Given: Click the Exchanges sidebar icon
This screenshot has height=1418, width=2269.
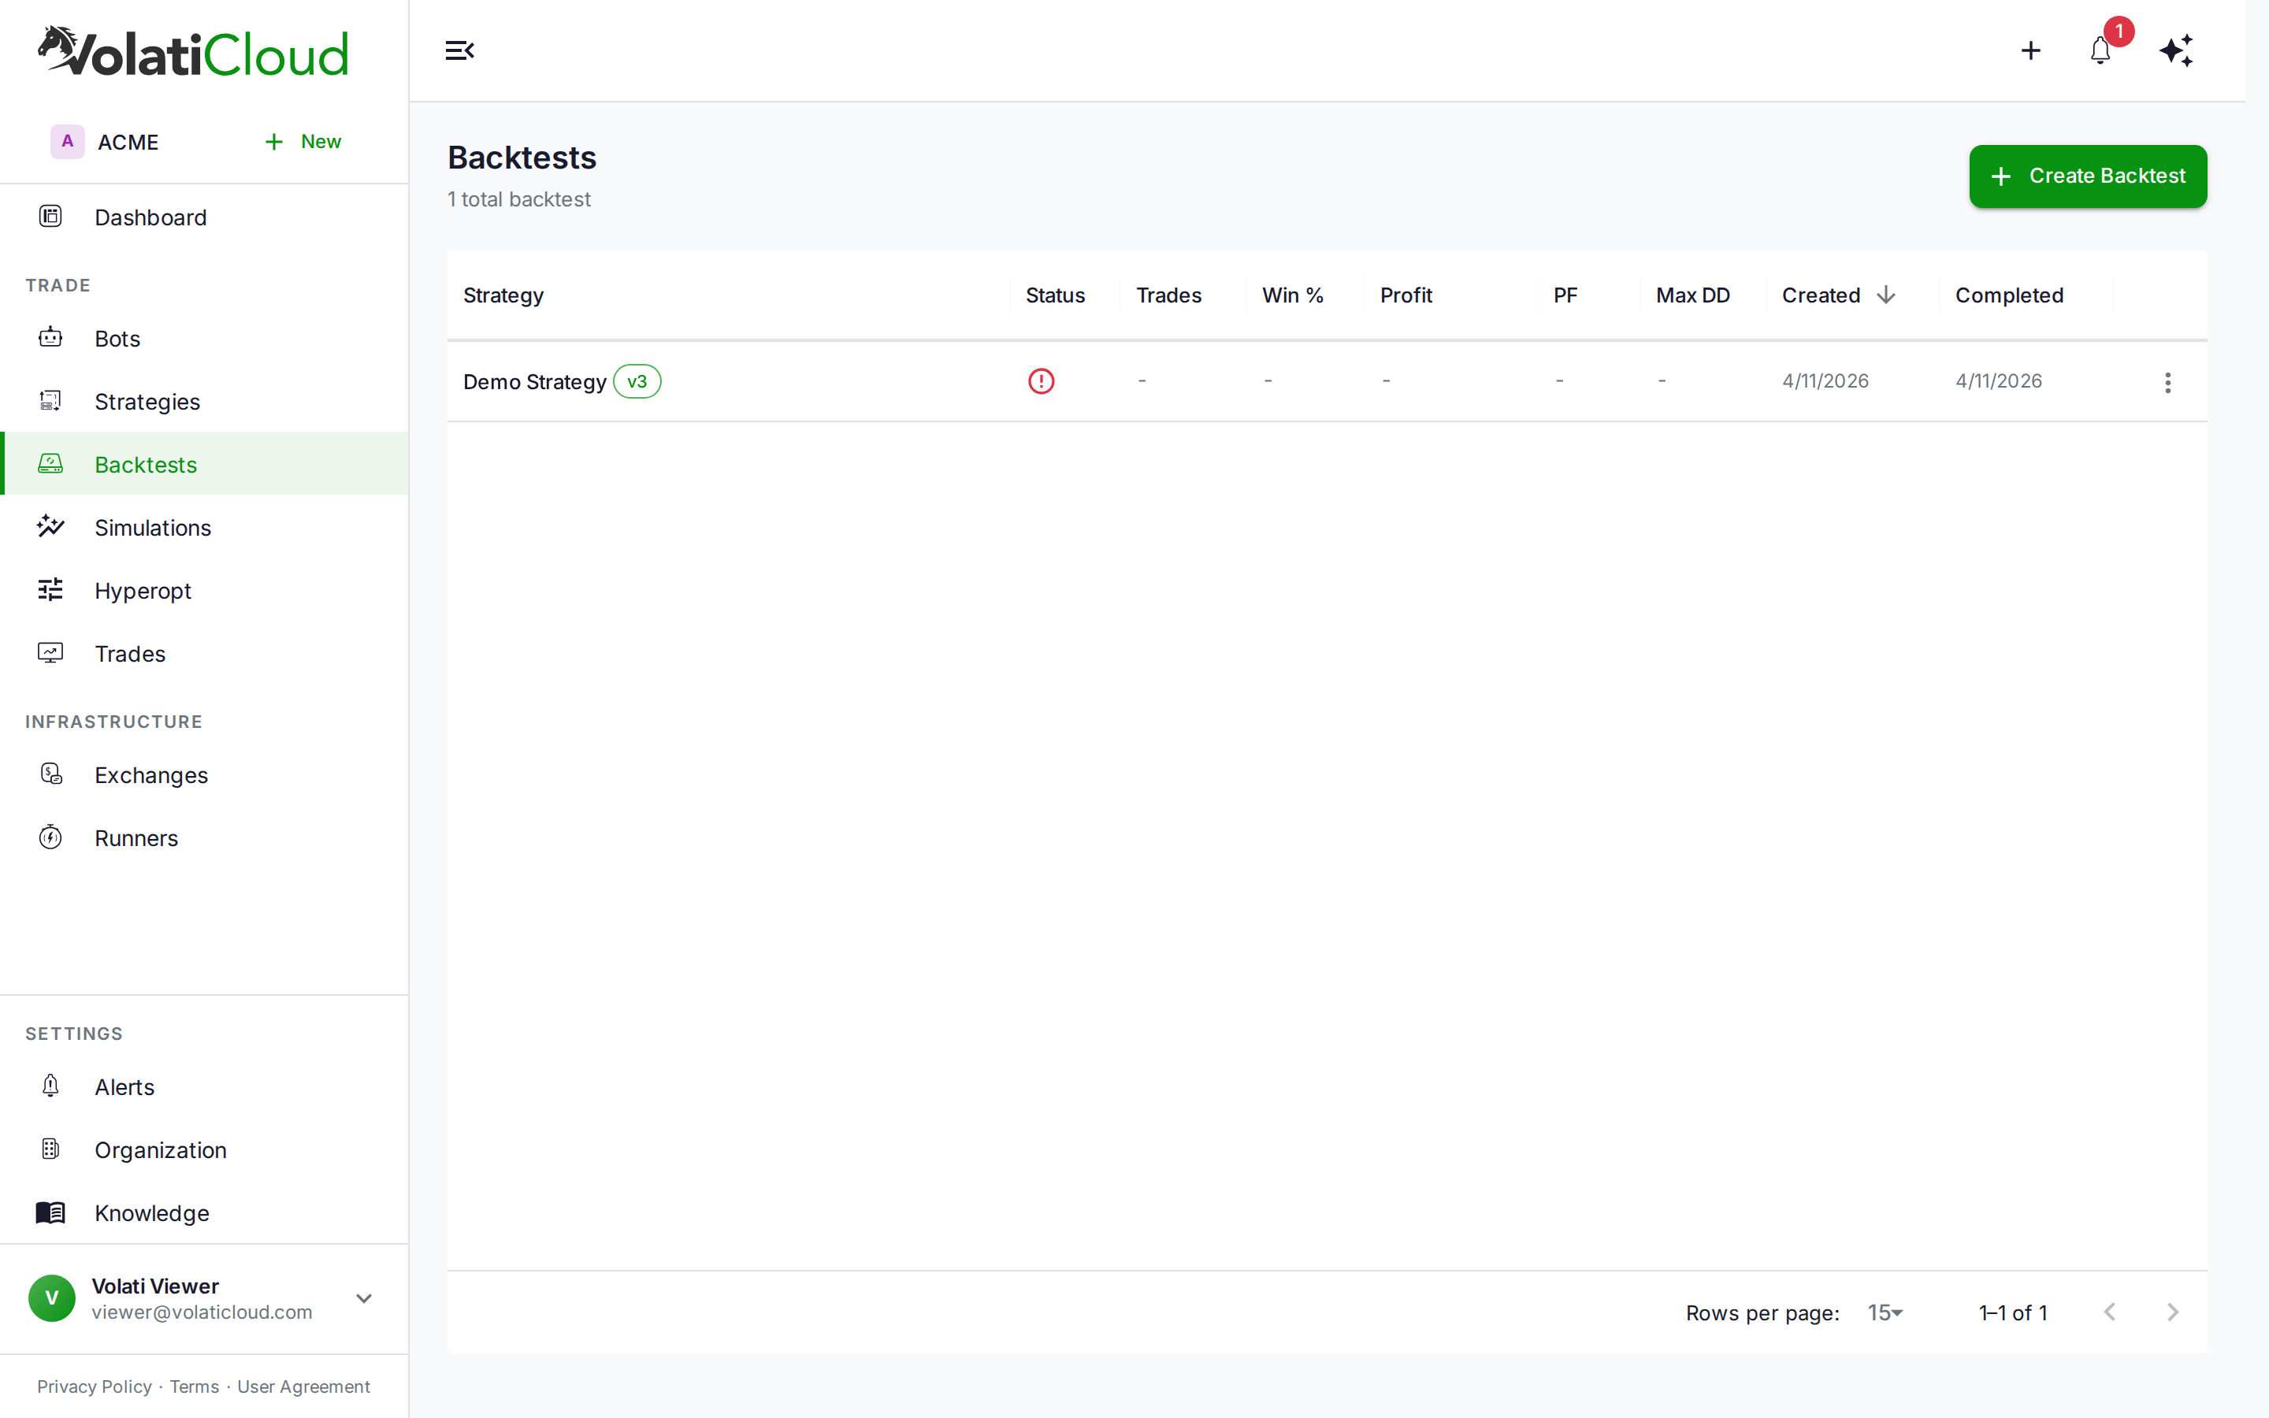Looking at the screenshot, I should coord(50,774).
